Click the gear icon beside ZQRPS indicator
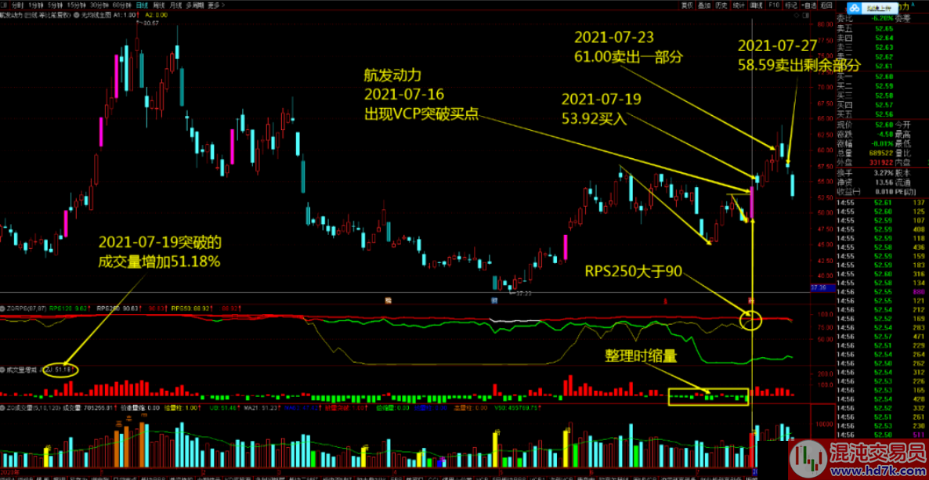This screenshot has height=480, width=929. [x=3, y=309]
